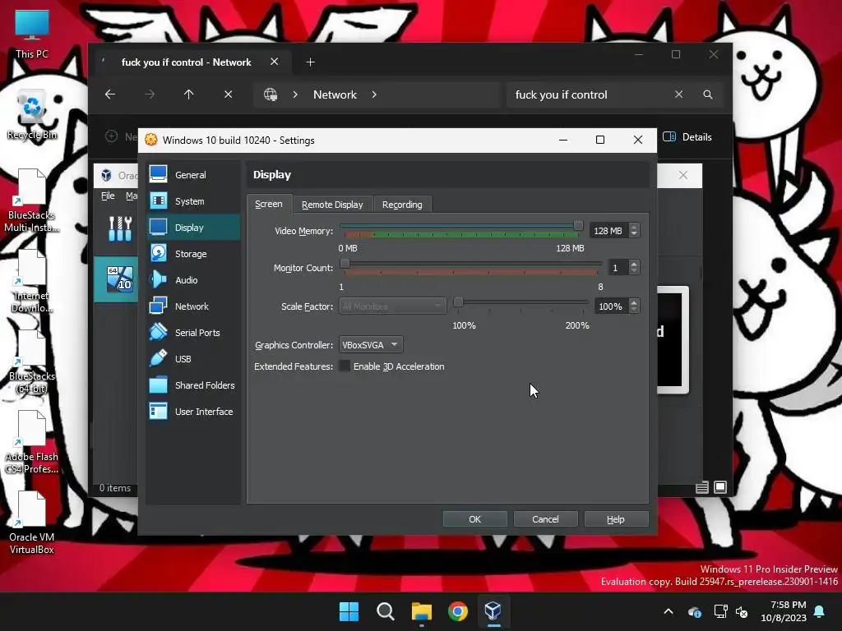Open BlueStacks Multi-Instance desktop shortcut
Screen dimensions: 842x631
32,200
